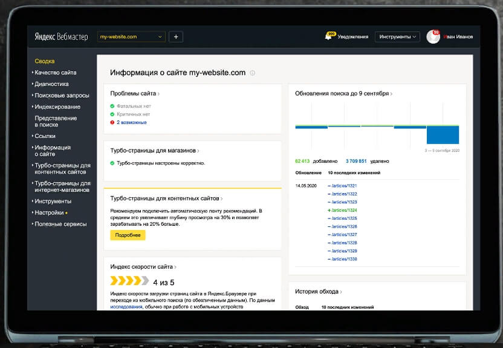Open the /articles/1328 link

(344, 243)
